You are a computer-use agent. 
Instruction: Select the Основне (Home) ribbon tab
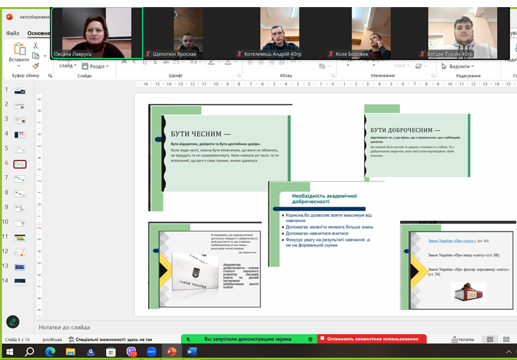point(38,33)
